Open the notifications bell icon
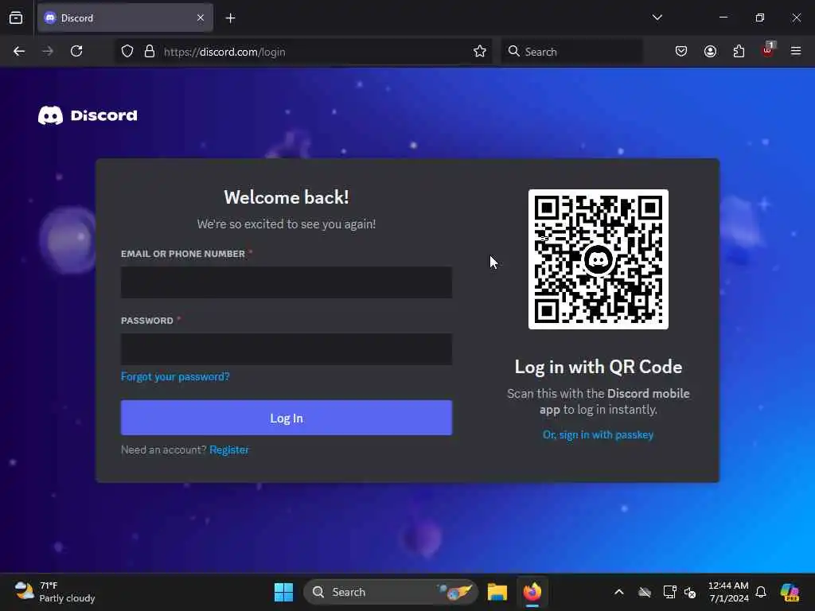815x611 pixels. 761,592
